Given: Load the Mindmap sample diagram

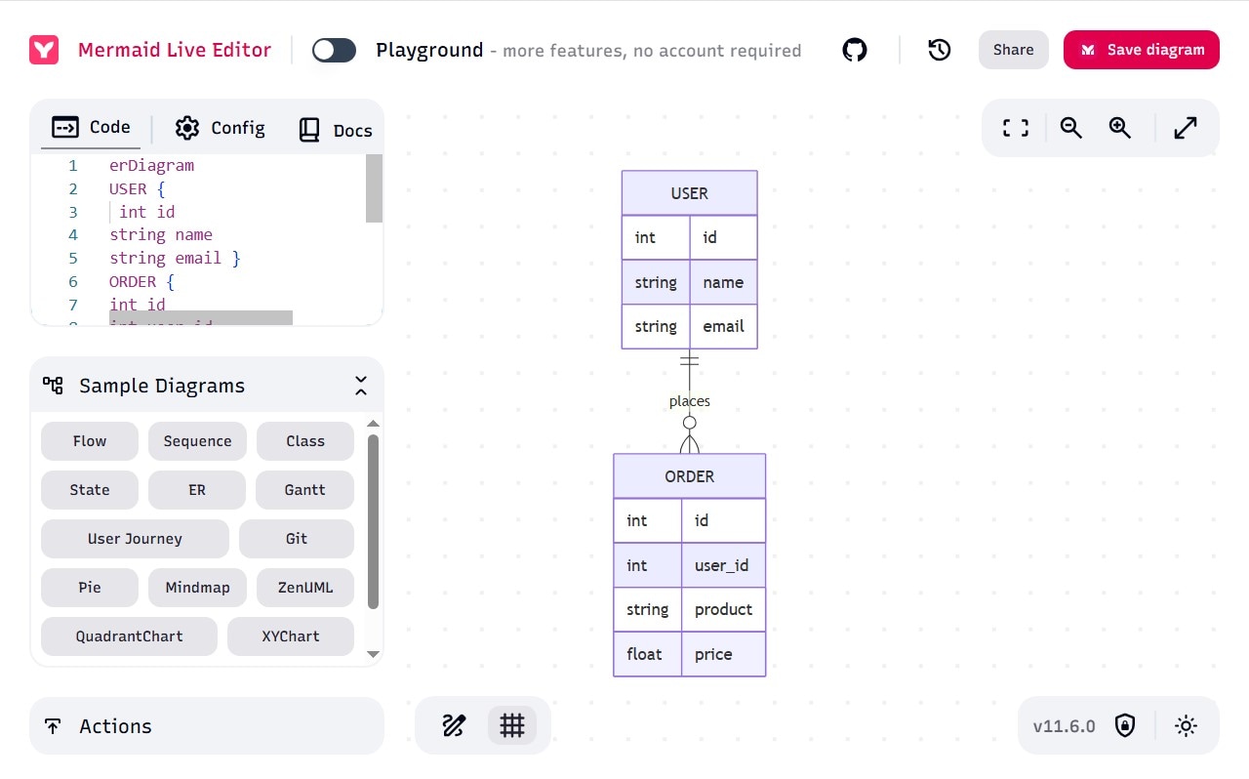Looking at the screenshot, I should 197,588.
